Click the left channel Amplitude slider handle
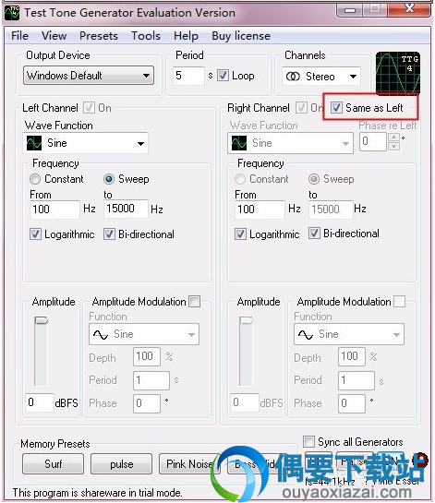Viewport: 435px width, 503px height. click(41, 320)
